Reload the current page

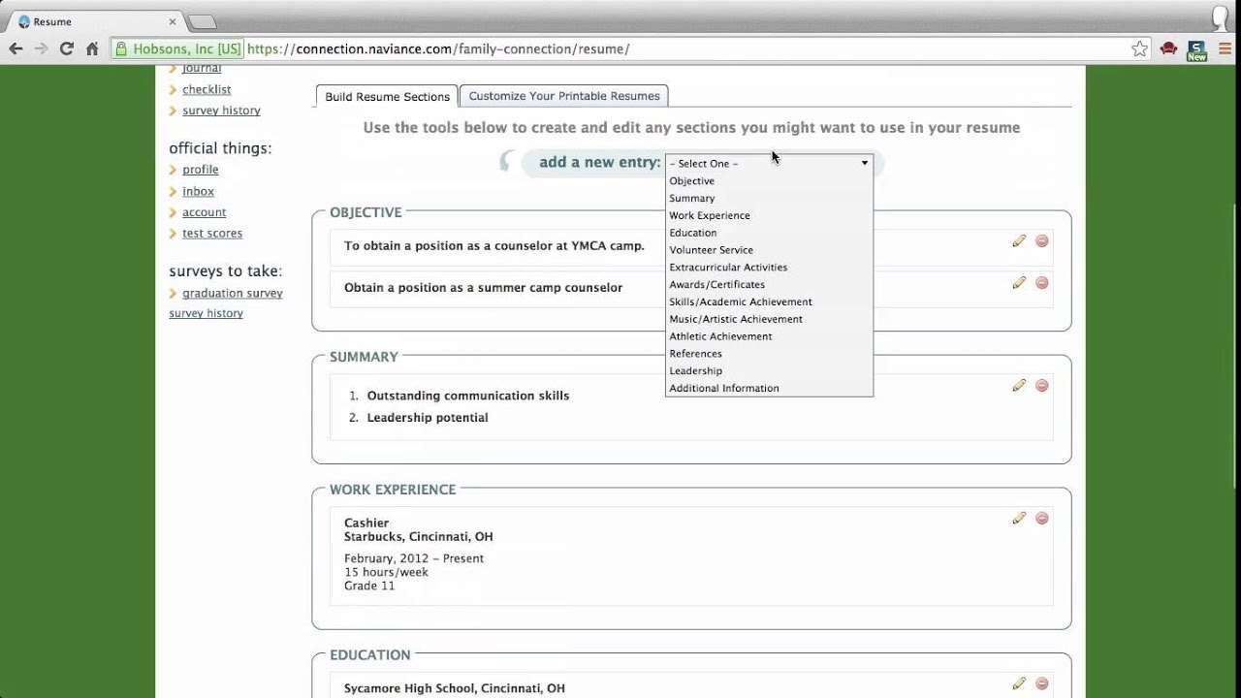point(66,48)
